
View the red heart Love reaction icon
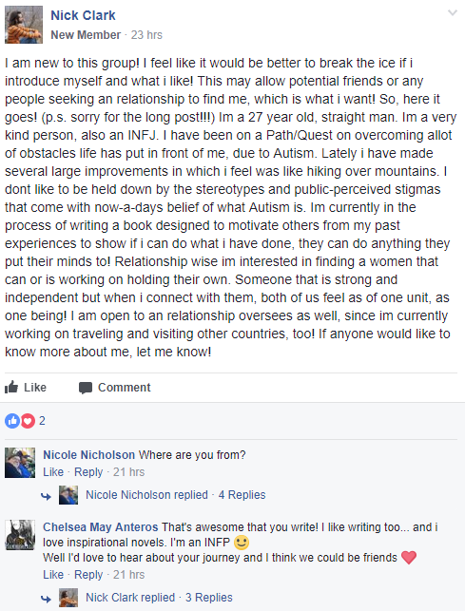click(28, 421)
